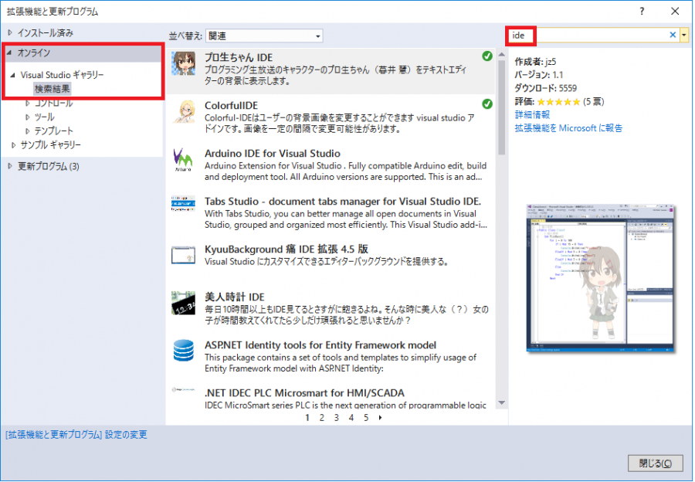
Task: Click green installed checkmark on プロ生ちゃん IDE
Action: tap(486, 56)
